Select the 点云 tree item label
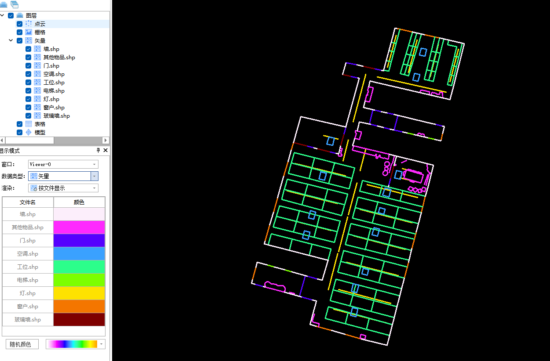 40,24
